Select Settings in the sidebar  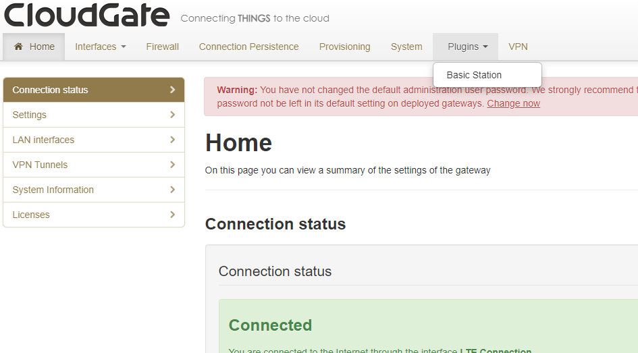coord(30,115)
